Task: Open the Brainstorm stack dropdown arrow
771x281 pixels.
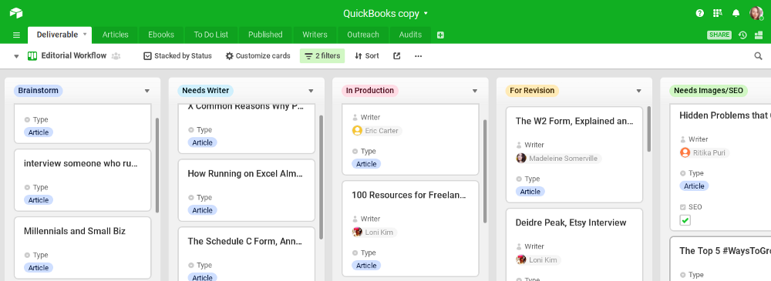Action: click(x=146, y=91)
